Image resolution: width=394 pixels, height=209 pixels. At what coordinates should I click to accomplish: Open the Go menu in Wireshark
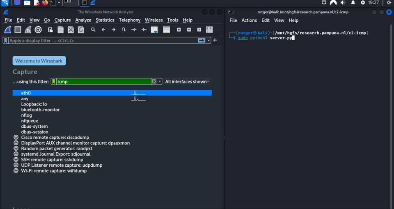[47, 20]
